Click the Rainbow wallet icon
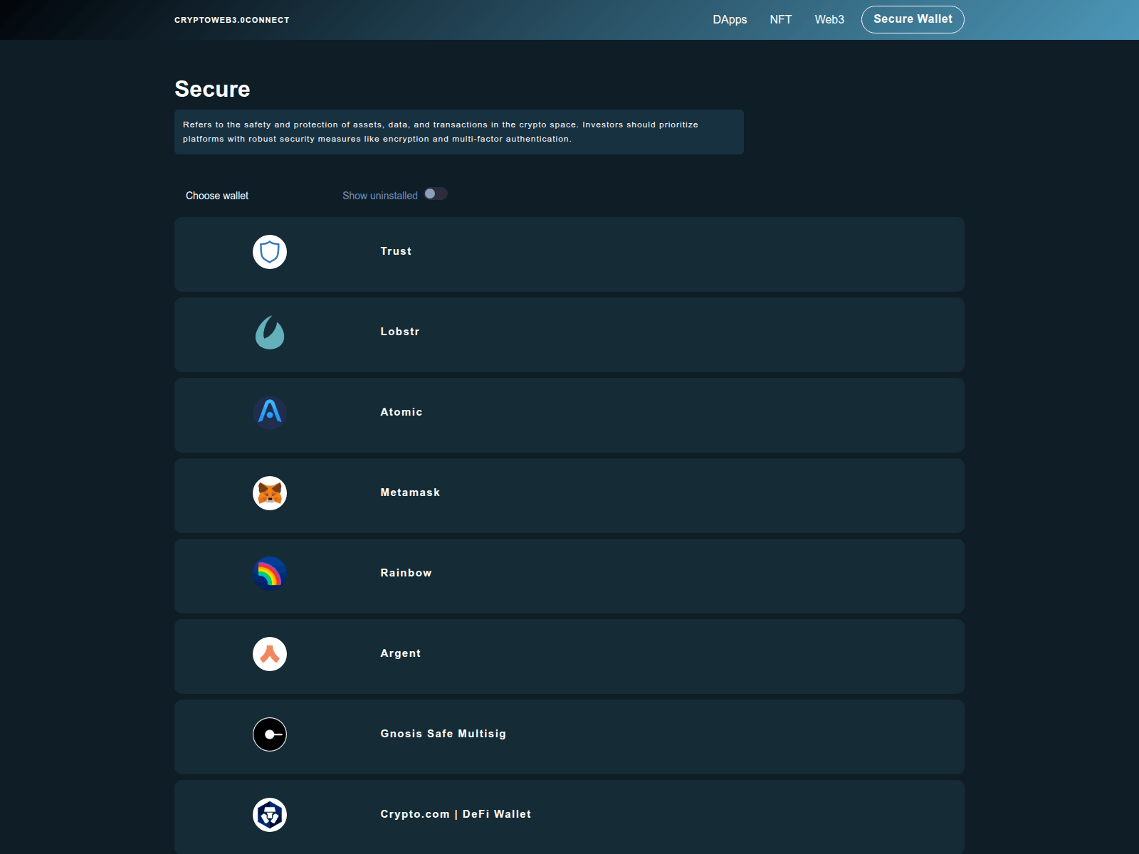The height and width of the screenshot is (854, 1139). pyautogui.click(x=270, y=574)
